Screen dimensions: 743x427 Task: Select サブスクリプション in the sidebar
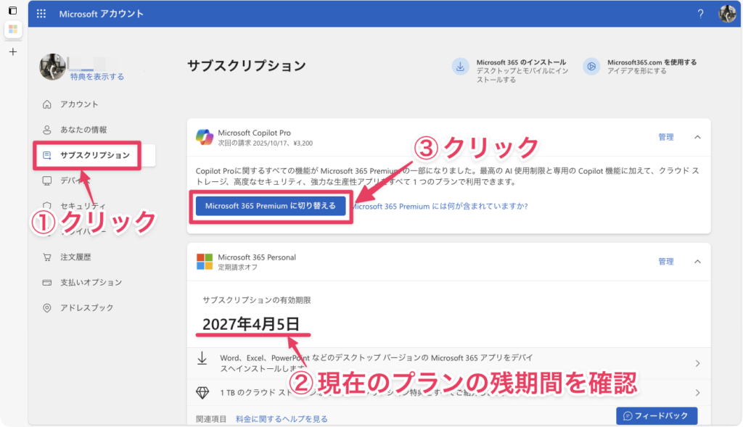[94, 155]
